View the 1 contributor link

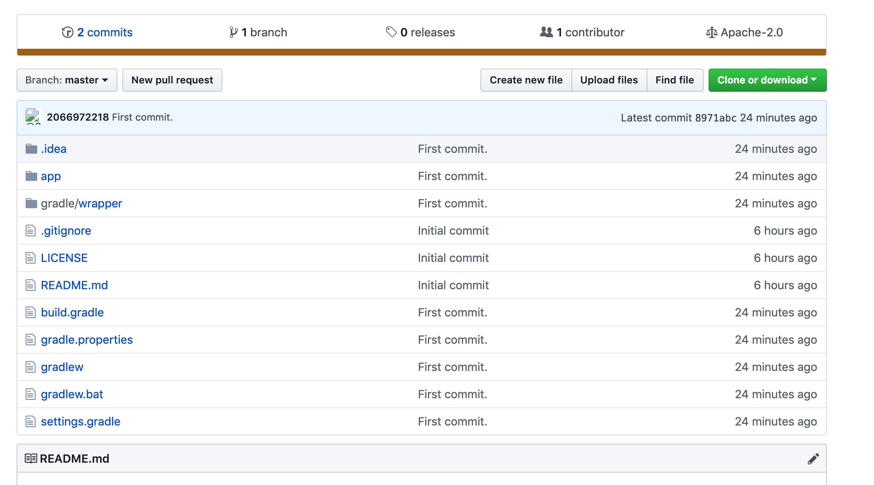582,32
